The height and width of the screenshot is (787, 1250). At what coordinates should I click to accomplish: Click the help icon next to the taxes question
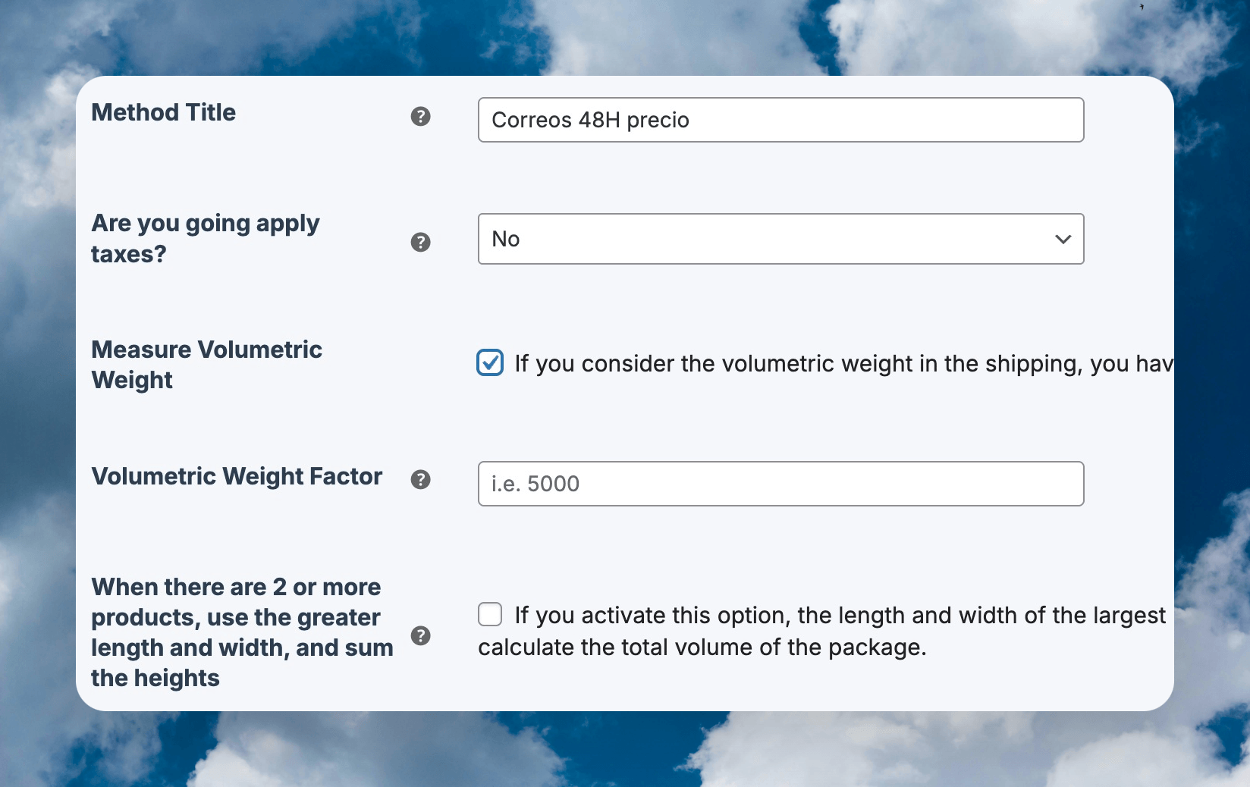[x=420, y=243]
